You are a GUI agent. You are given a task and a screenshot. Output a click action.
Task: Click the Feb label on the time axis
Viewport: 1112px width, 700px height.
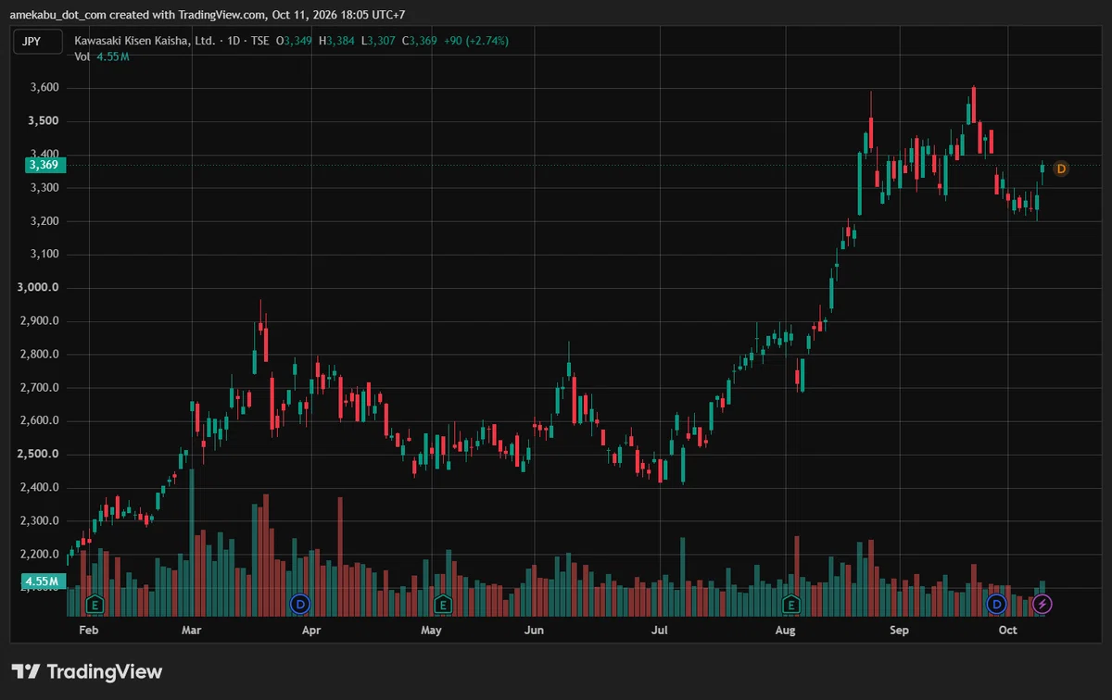point(89,631)
